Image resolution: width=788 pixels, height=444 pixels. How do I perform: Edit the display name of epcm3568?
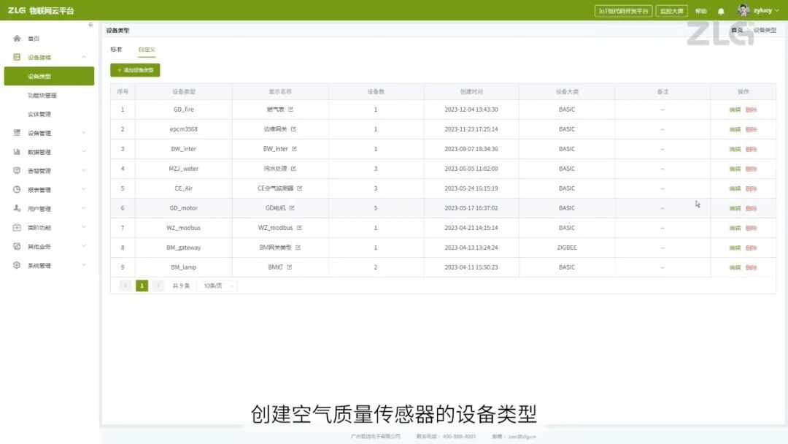coord(293,129)
